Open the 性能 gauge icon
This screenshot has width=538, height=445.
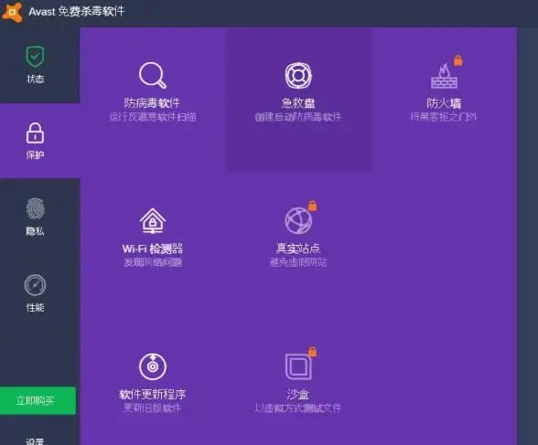35,285
